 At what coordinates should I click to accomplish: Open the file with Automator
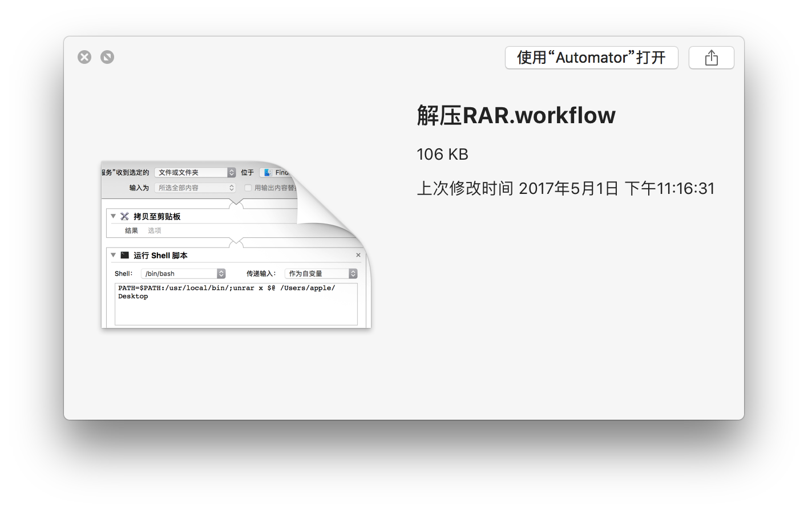pyautogui.click(x=592, y=58)
